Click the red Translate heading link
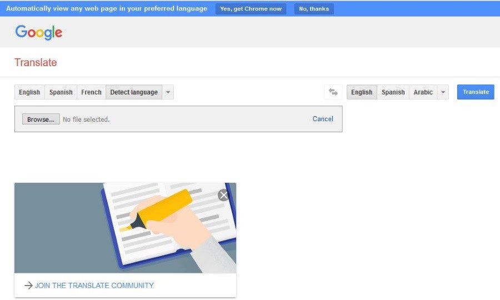 [36, 62]
